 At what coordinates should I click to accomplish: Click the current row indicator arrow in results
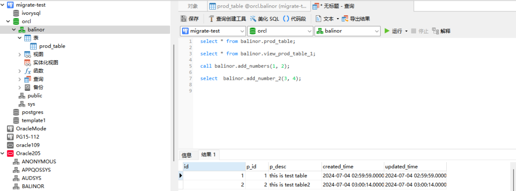coord(180,176)
